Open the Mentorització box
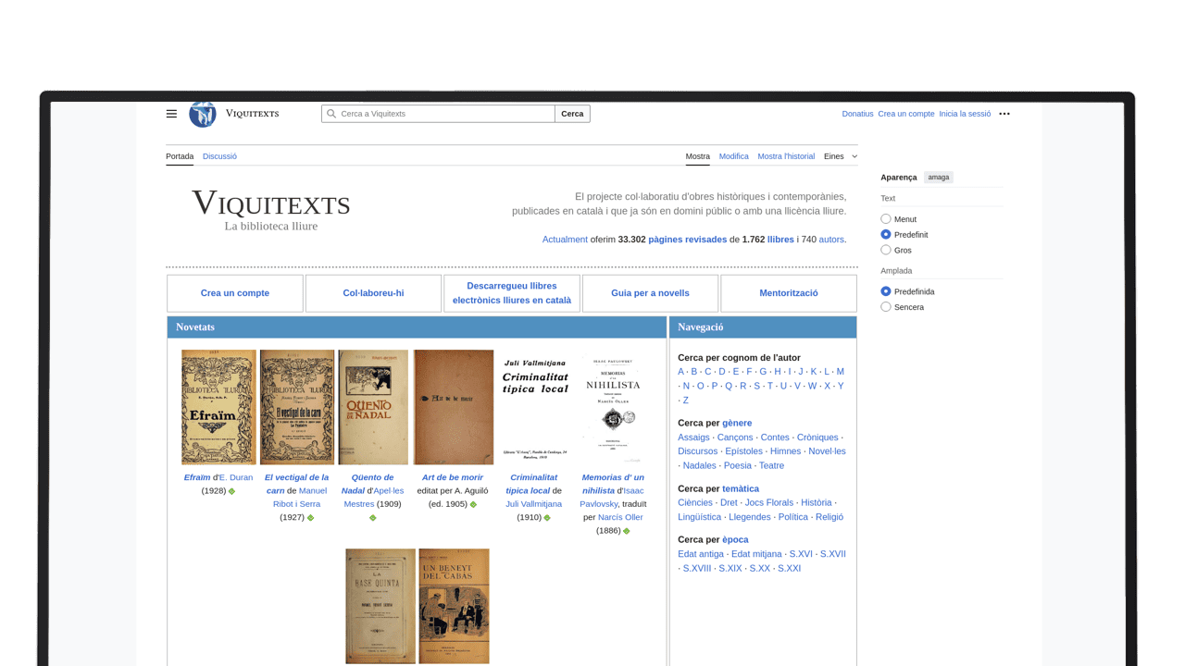Screen dimensions: 1185x666 (789, 293)
